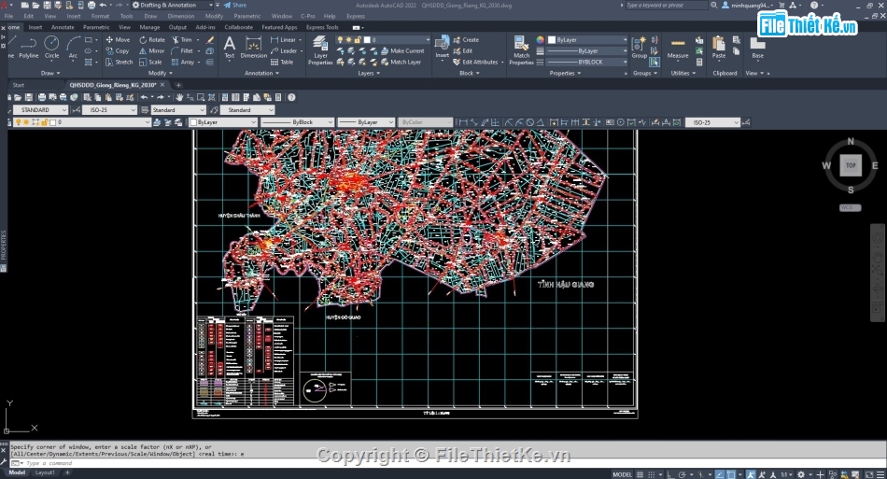Select the Arc draw tool
This screenshot has height=479, width=887.
point(73,47)
